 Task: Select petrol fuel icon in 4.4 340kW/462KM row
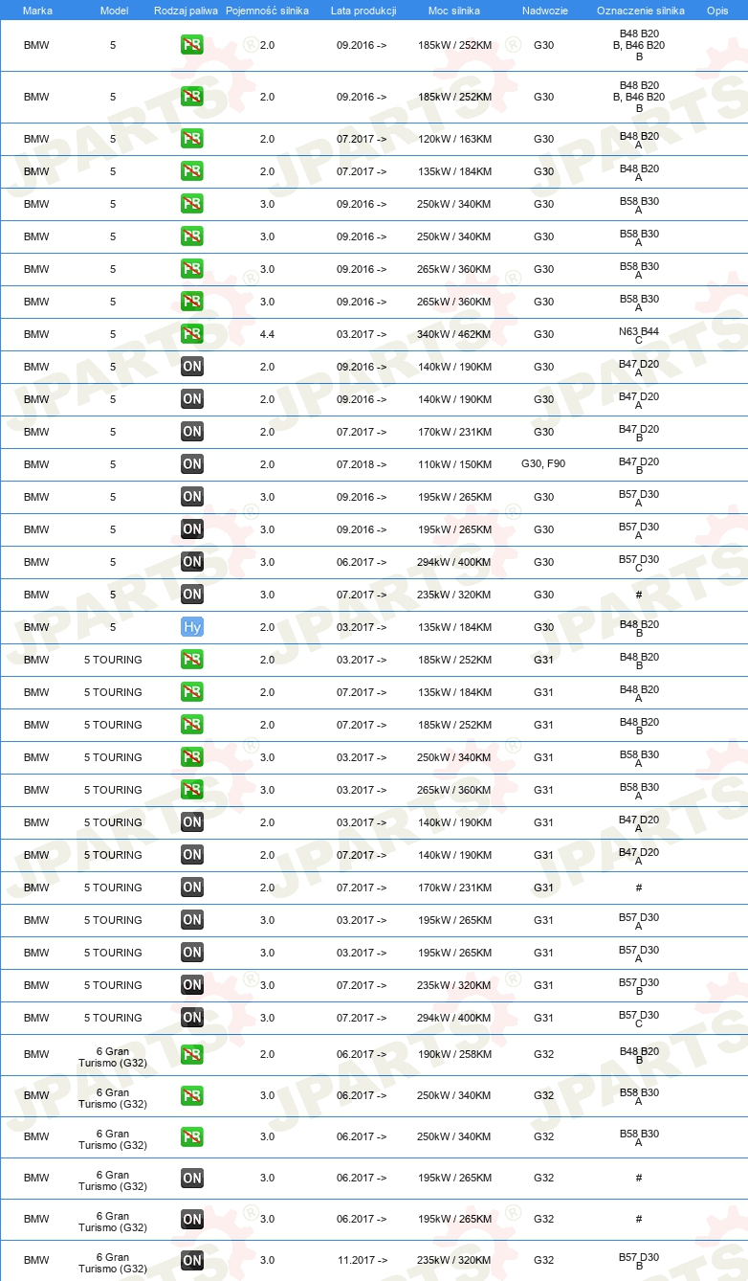192,334
